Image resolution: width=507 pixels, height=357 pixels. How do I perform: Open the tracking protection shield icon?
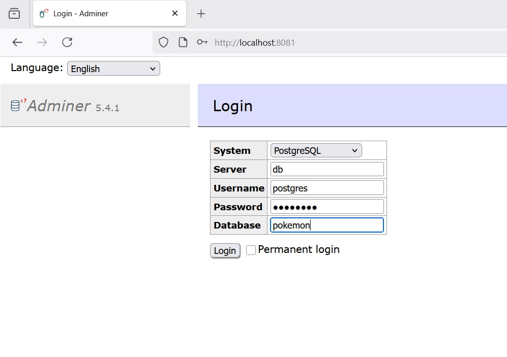click(x=164, y=42)
